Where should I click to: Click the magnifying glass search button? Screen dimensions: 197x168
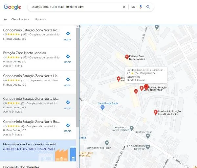click(148, 7)
